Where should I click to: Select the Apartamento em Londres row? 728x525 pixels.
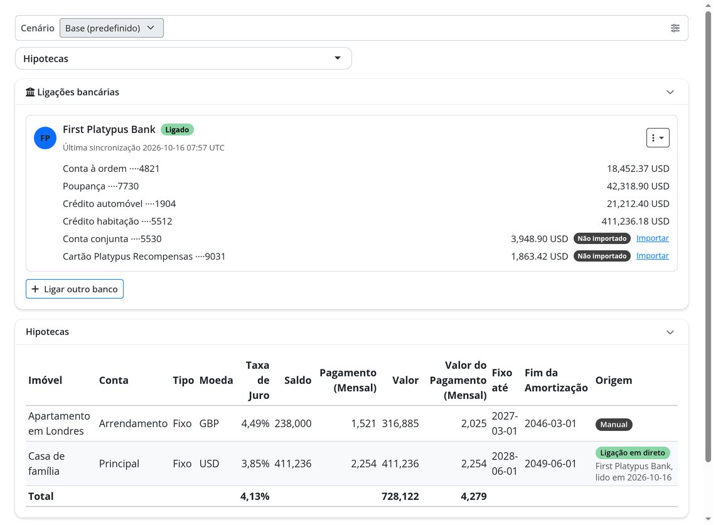click(x=351, y=423)
